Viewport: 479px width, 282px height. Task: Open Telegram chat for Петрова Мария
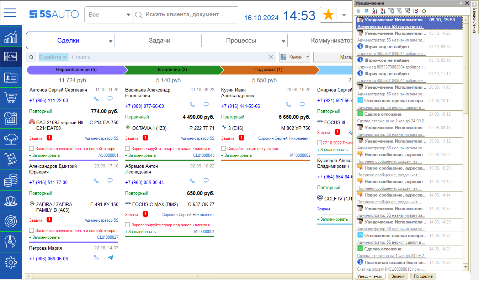click(110, 257)
